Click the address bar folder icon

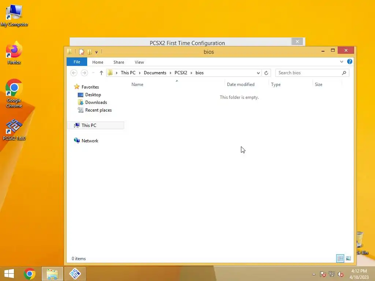(x=110, y=73)
